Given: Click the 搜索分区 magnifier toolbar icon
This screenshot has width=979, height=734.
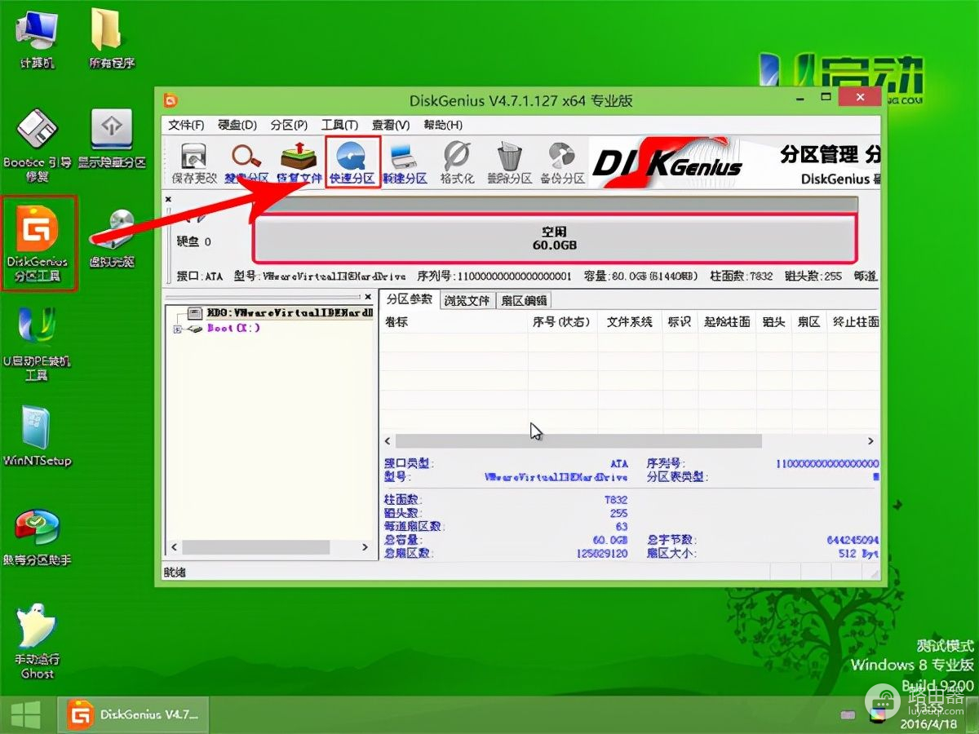Looking at the screenshot, I should (246, 162).
